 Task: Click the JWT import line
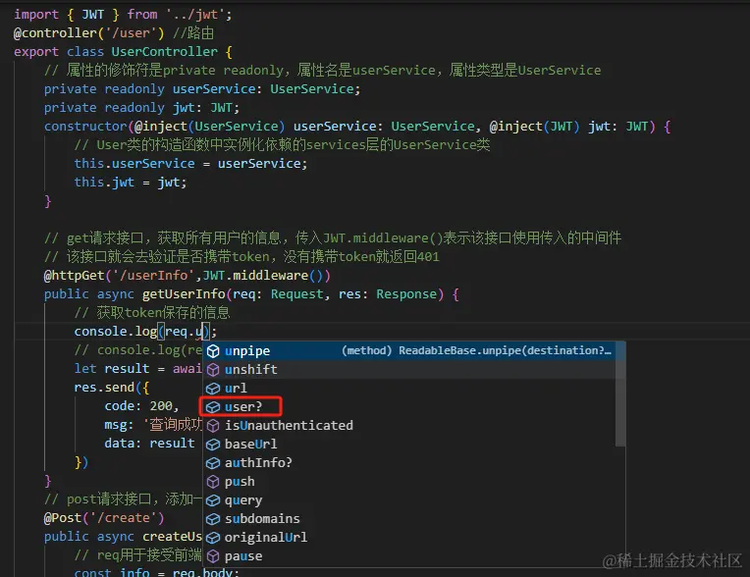tap(123, 15)
